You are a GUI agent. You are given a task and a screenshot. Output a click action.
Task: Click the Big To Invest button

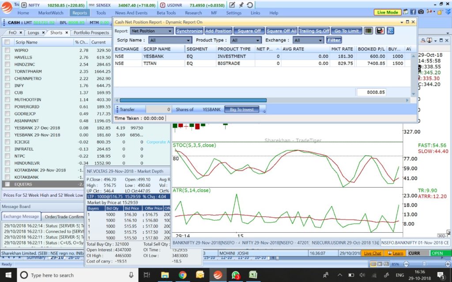tap(241, 109)
